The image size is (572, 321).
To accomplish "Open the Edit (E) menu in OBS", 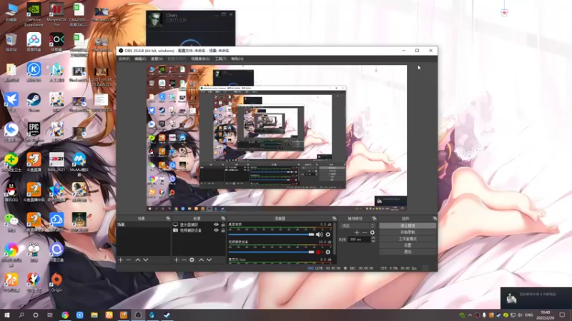I will click(x=140, y=58).
